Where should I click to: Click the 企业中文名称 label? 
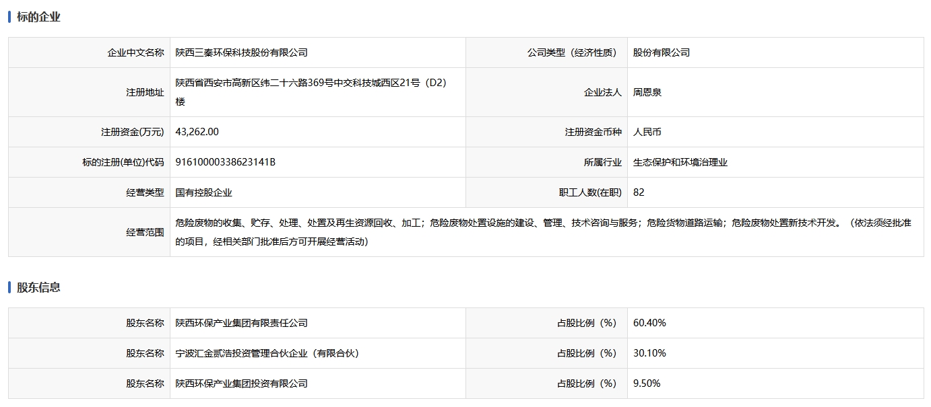pyautogui.click(x=135, y=52)
